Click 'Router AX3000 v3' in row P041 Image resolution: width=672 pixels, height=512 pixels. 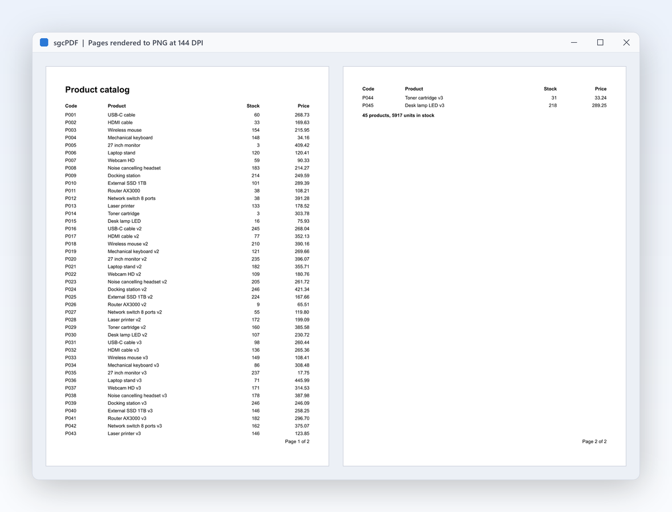pos(127,418)
